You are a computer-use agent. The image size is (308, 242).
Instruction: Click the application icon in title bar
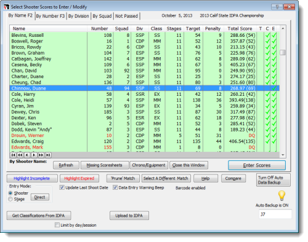pos(7,7)
